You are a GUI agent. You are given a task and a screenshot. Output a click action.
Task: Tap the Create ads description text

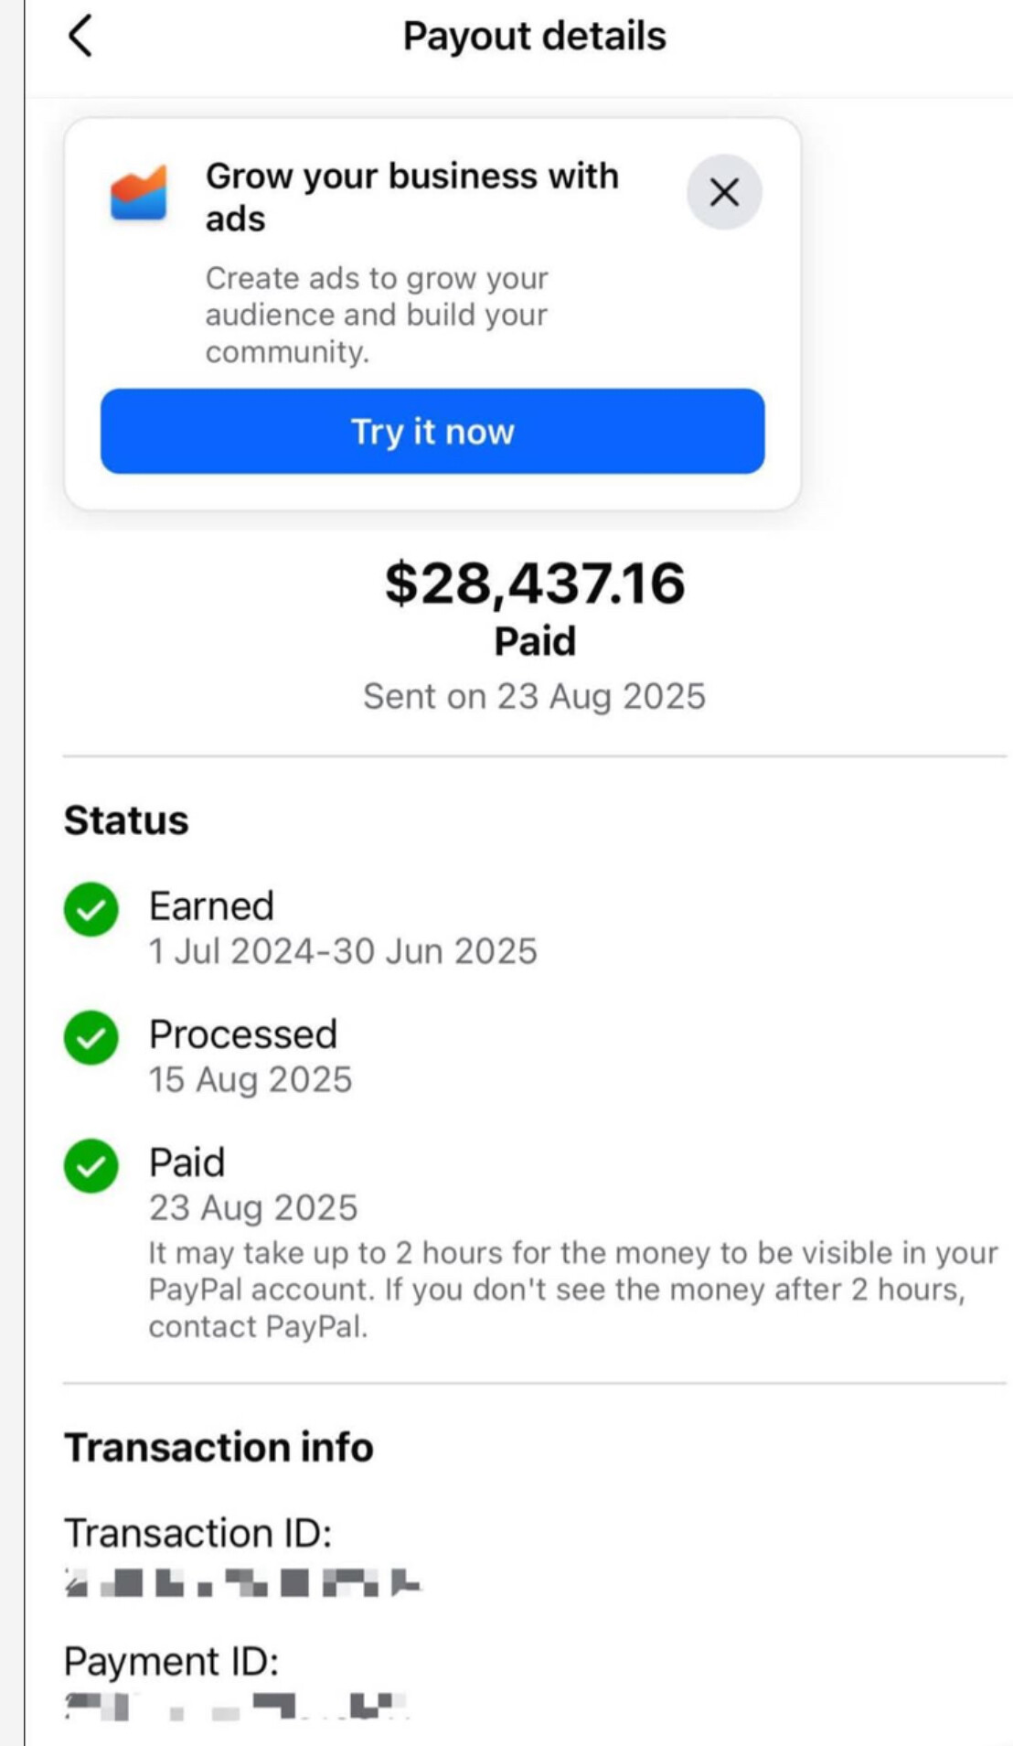coord(377,315)
